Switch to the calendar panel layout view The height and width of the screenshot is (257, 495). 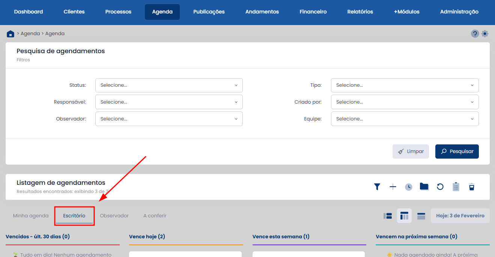[x=421, y=216]
